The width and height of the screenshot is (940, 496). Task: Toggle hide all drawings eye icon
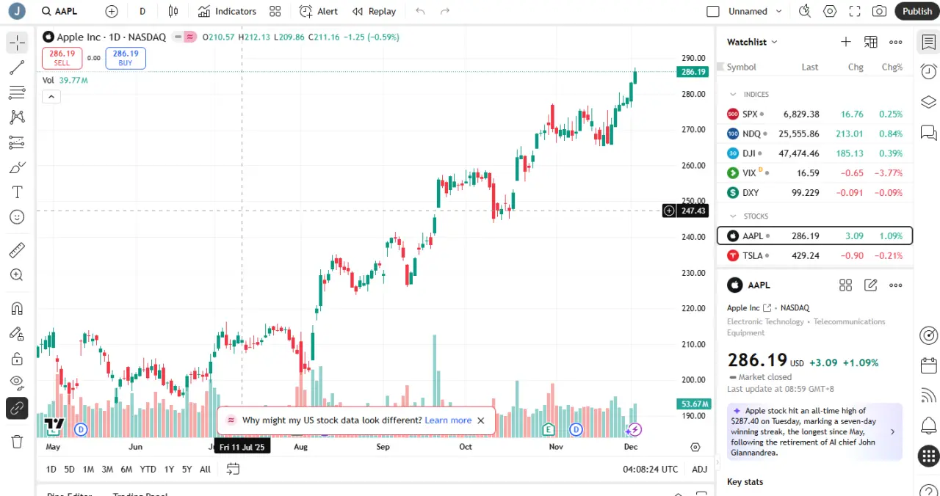click(17, 382)
